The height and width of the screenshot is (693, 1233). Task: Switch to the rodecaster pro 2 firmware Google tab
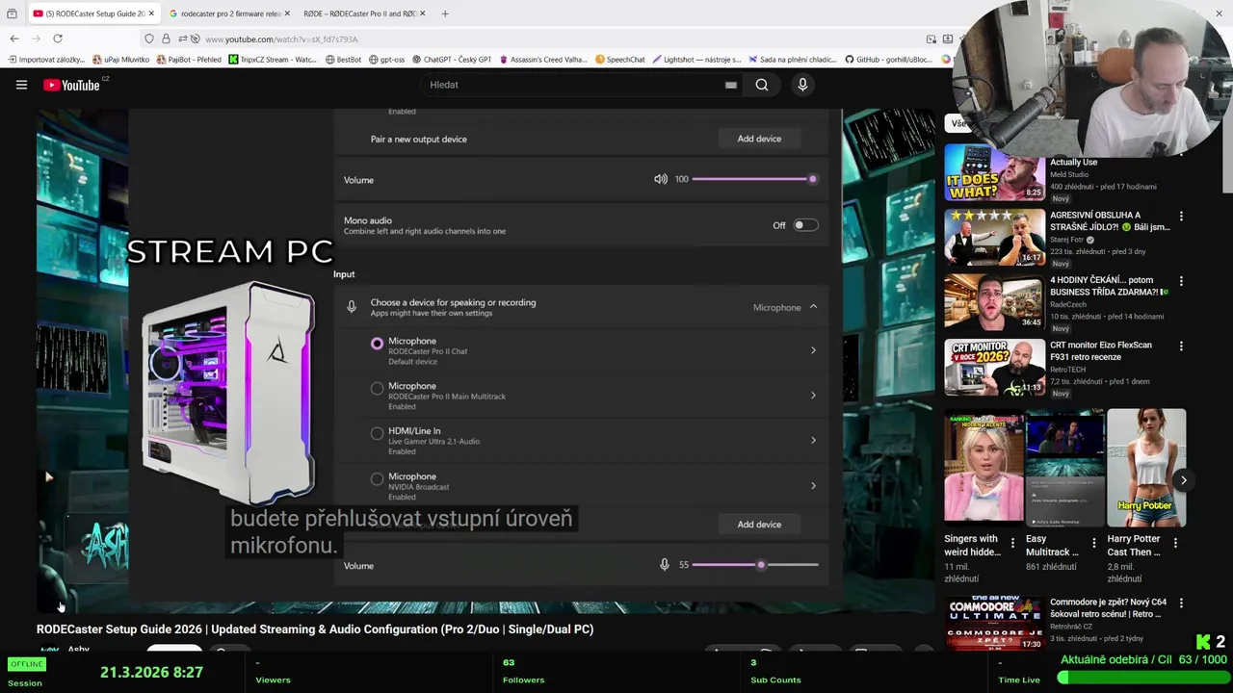point(227,13)
